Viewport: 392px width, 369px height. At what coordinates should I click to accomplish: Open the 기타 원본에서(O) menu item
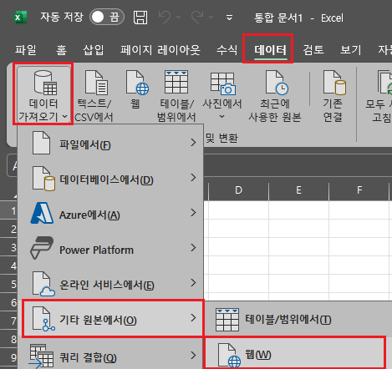pos(112,318)
